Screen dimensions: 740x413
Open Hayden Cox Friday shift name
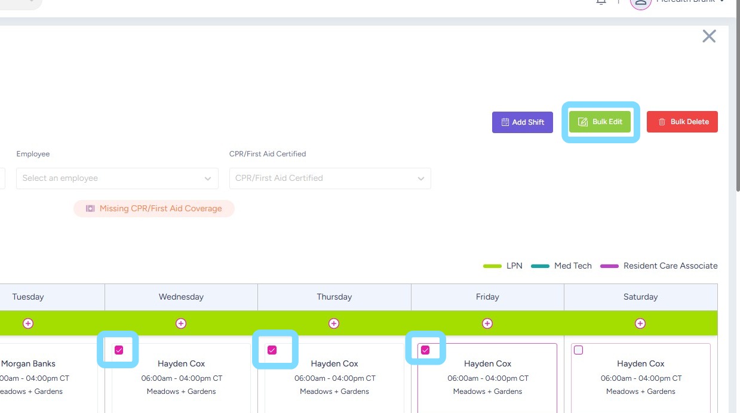[487, 363]
